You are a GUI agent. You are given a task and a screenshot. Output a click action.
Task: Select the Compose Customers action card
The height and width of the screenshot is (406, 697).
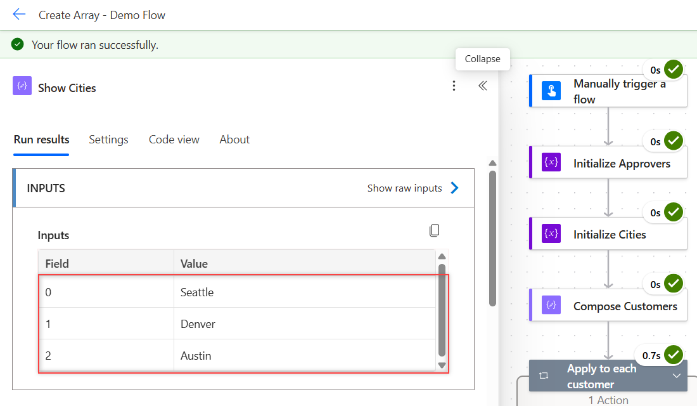(x=608, y=305)
